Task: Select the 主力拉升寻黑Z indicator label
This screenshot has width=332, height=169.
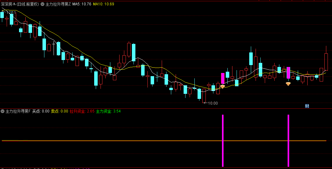Action: click(58, 4)
